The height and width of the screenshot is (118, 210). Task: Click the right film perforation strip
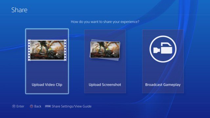coord(65,50)
